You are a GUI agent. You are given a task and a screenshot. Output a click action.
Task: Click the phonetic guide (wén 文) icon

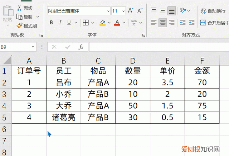pyautogui.click(x=134, y=23)
